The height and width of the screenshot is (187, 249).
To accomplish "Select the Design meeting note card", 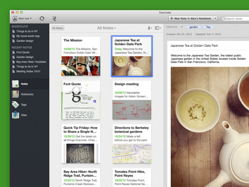I will tap(132, 100).
